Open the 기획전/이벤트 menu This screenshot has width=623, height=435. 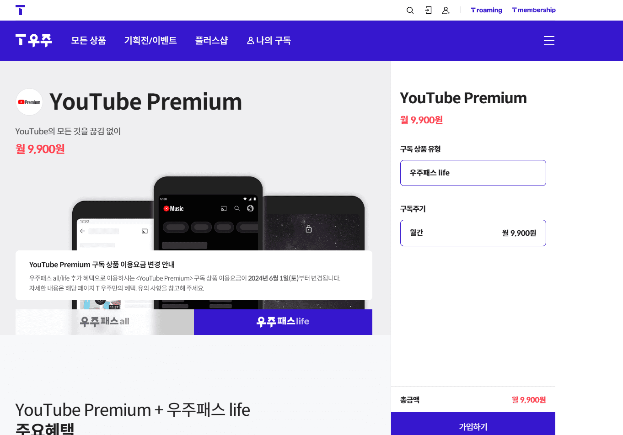[150, 41]
